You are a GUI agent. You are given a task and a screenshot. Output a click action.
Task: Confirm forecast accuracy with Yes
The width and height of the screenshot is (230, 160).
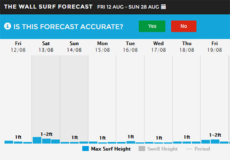[152, 26]
